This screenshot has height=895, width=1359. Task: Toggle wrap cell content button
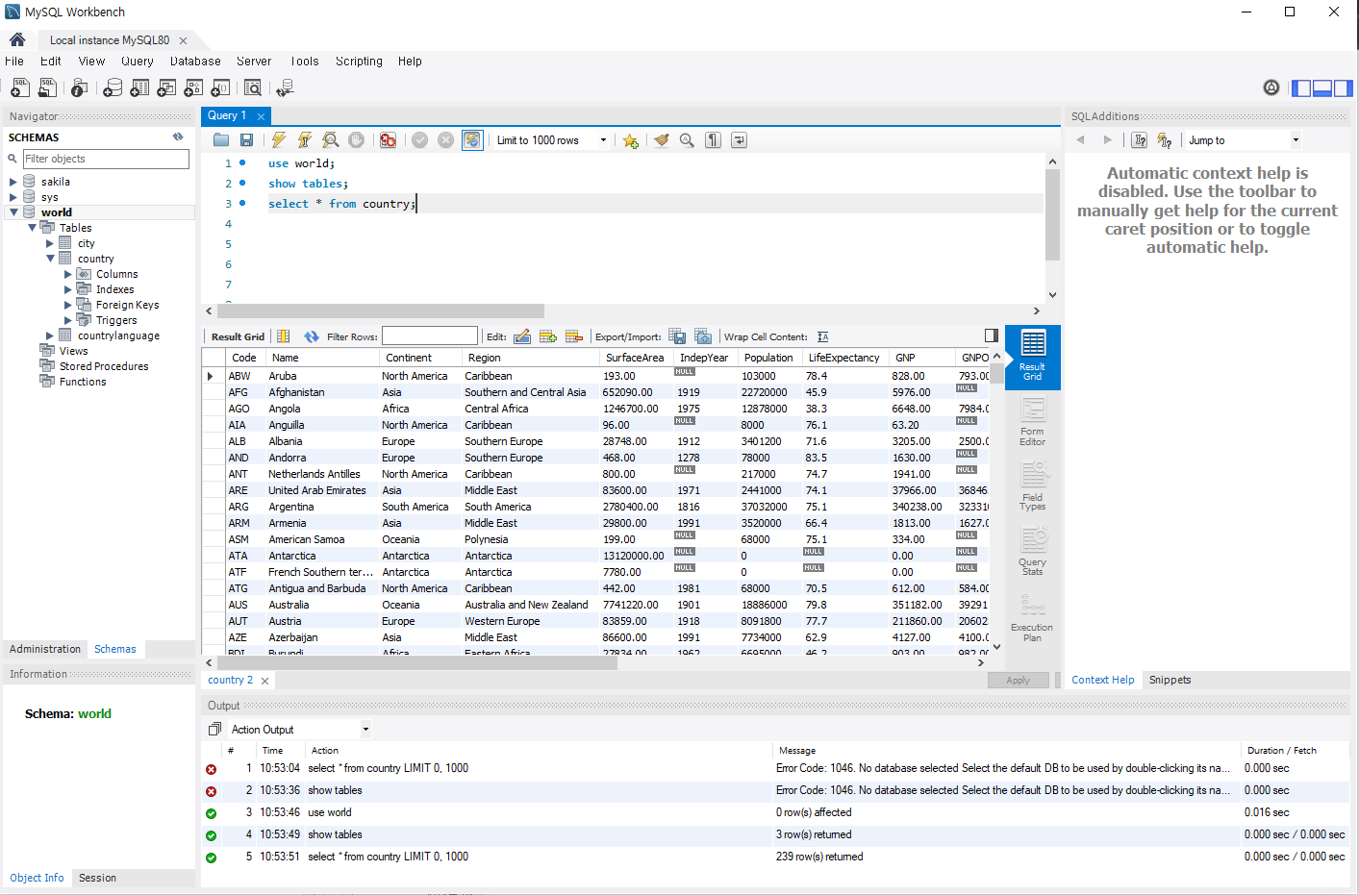823,336
